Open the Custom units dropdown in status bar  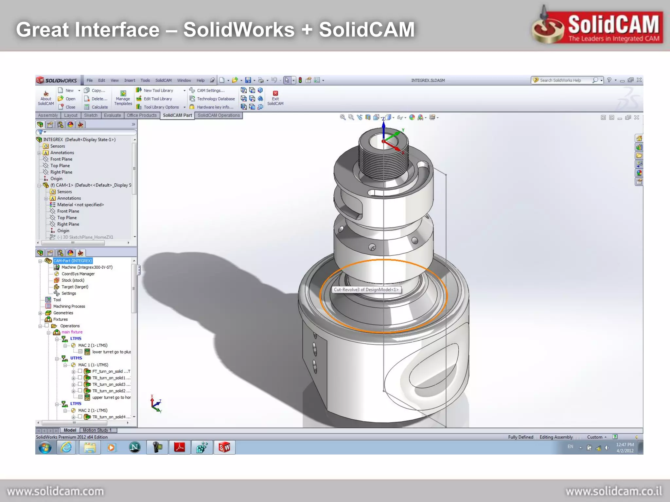tap(597, 437)
